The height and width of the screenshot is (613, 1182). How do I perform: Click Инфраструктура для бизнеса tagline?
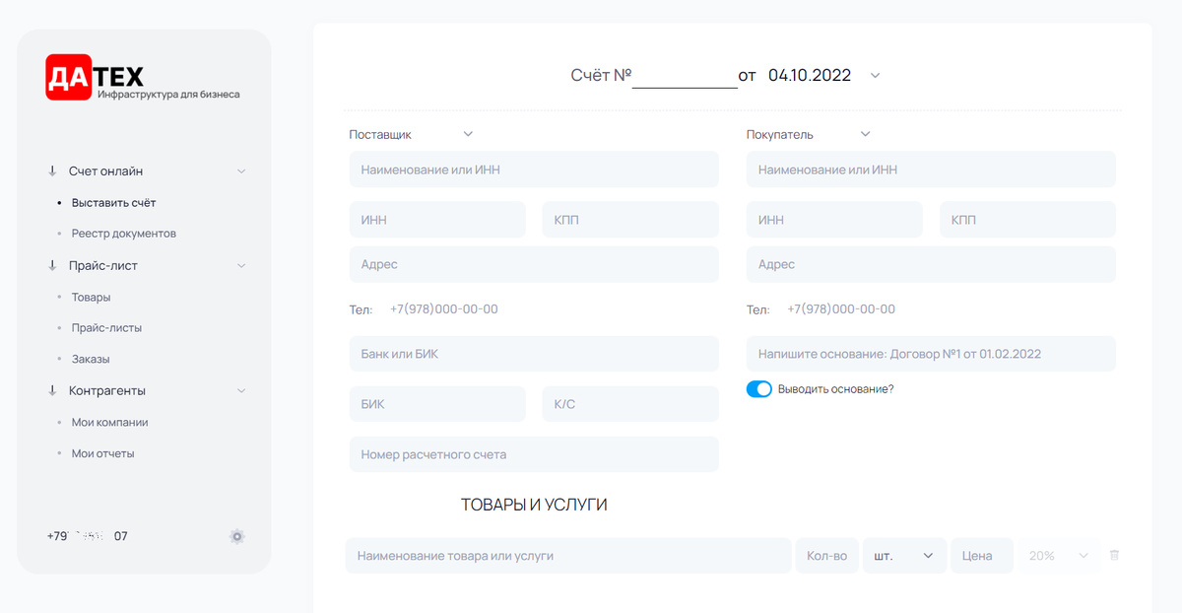pyautogui.click(x=168, y=95)
